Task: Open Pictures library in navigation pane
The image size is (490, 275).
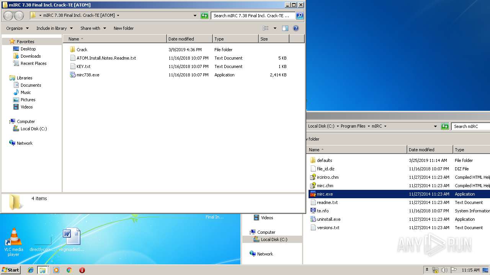Action: click(x=28, y=100)
